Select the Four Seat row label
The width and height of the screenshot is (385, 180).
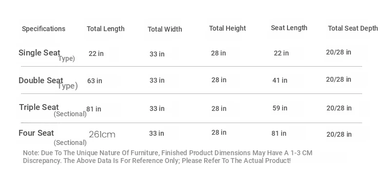(36, 133)
